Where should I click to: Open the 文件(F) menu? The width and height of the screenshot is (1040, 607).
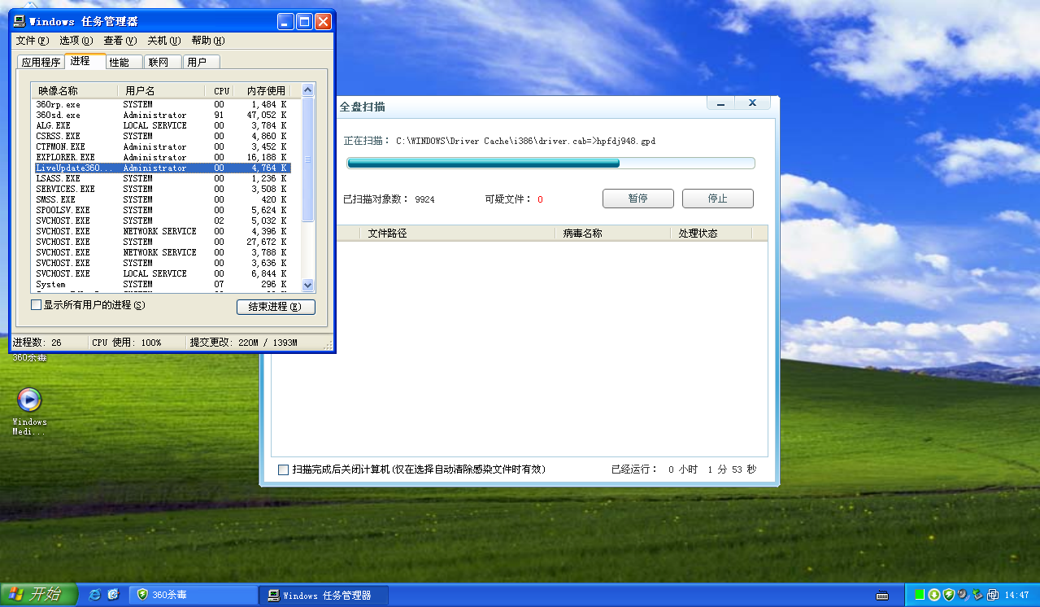(x=32, y=41)
